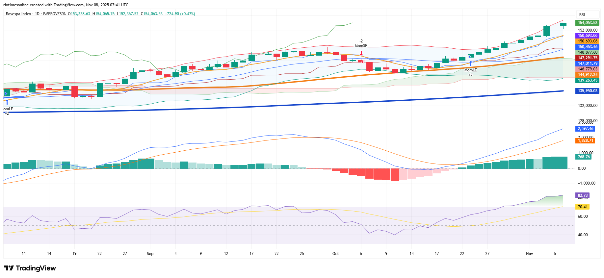Click the TradingView logo at bottom left
Image resolution: width=604 pixels, height=278 pixels.
30,268
